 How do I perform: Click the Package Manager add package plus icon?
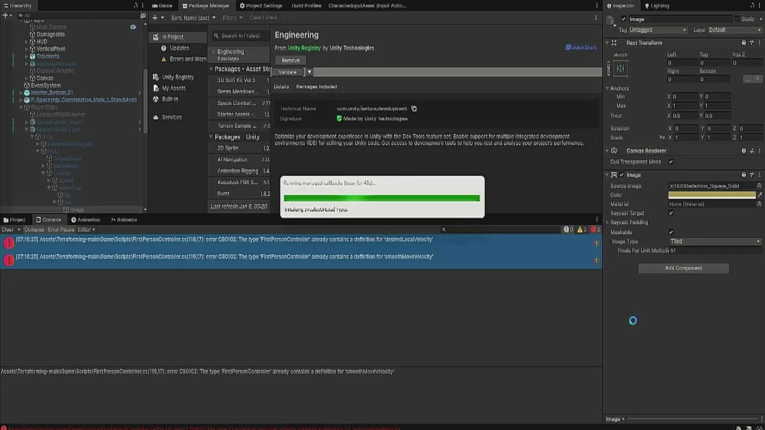155,18
